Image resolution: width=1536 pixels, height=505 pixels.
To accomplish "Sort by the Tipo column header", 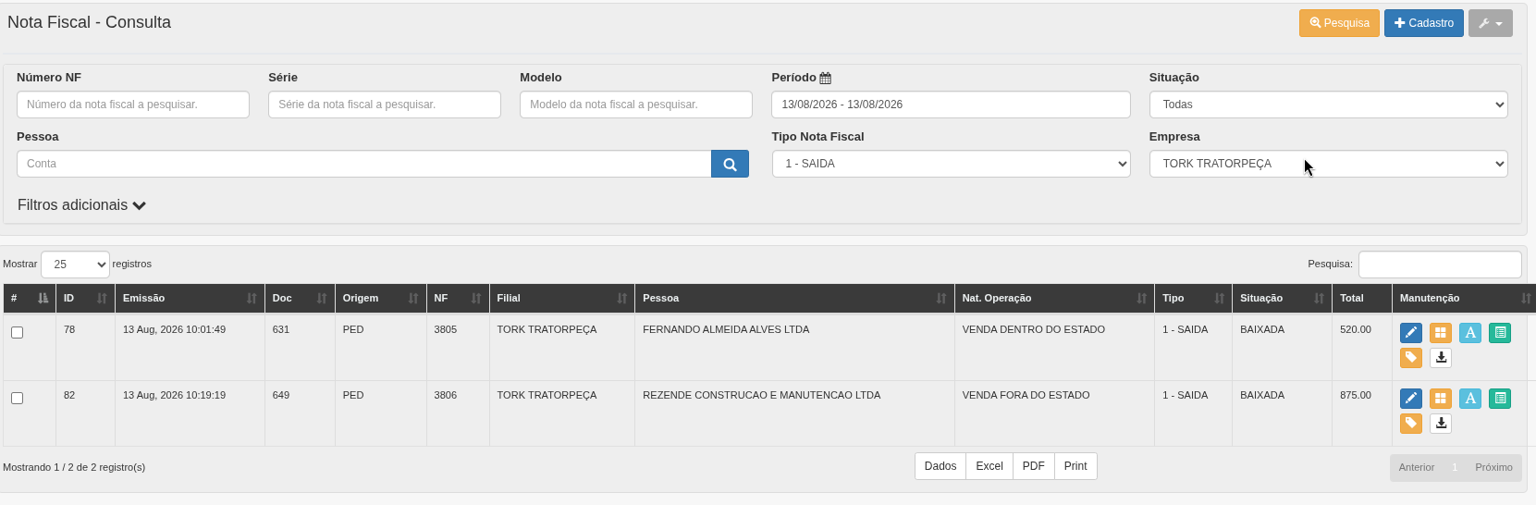I will [1193, 298].
